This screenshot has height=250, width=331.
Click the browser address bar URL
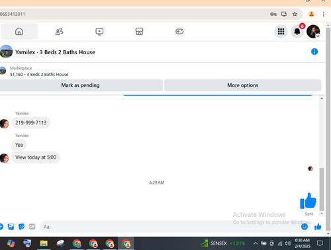pyautogui.click(x=13, y=14)
